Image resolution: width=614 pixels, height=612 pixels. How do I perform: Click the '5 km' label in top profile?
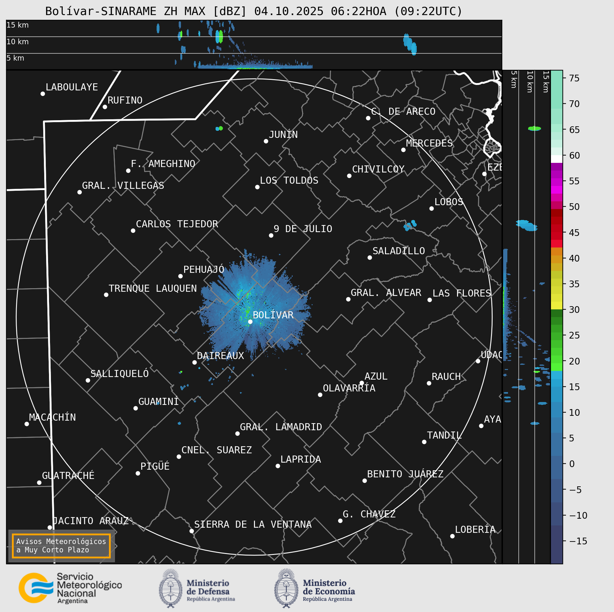(15, 58)
